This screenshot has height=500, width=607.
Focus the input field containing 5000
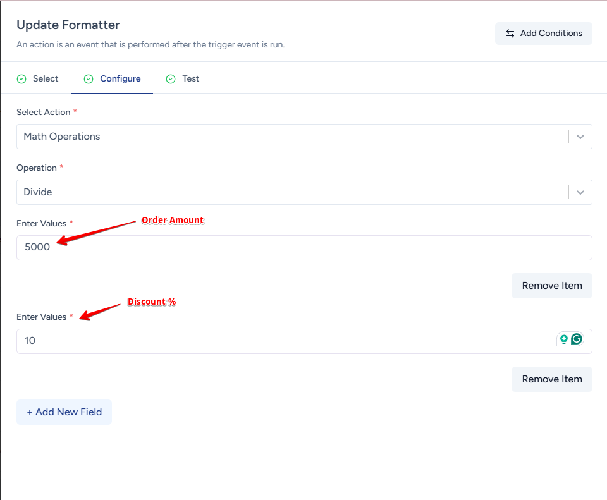[x=303, y=248]
